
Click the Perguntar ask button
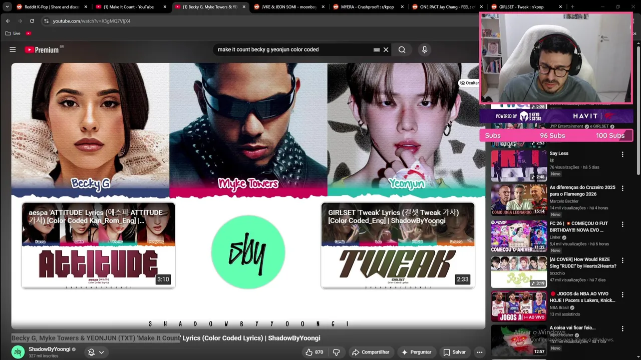416,352
